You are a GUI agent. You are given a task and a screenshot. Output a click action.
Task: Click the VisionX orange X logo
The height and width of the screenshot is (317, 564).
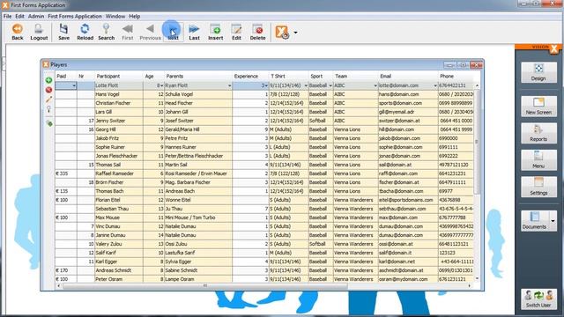tap(554, 49)
